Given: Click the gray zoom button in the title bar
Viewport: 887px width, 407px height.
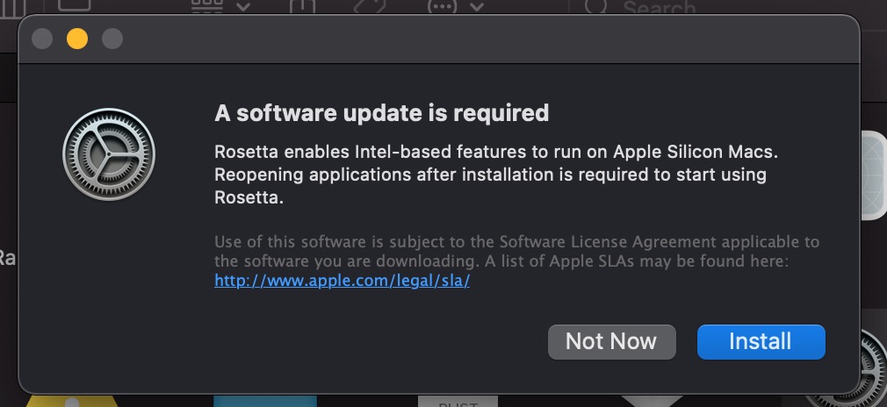Looking at the screenshot, I should [112, 39].
